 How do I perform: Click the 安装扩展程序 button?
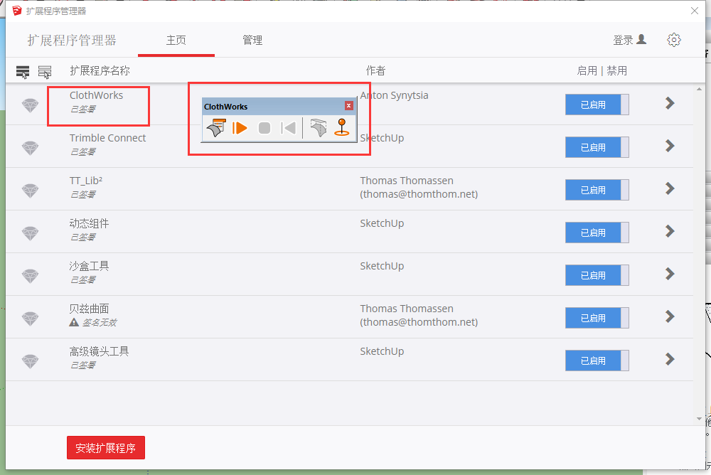(106, 448)
